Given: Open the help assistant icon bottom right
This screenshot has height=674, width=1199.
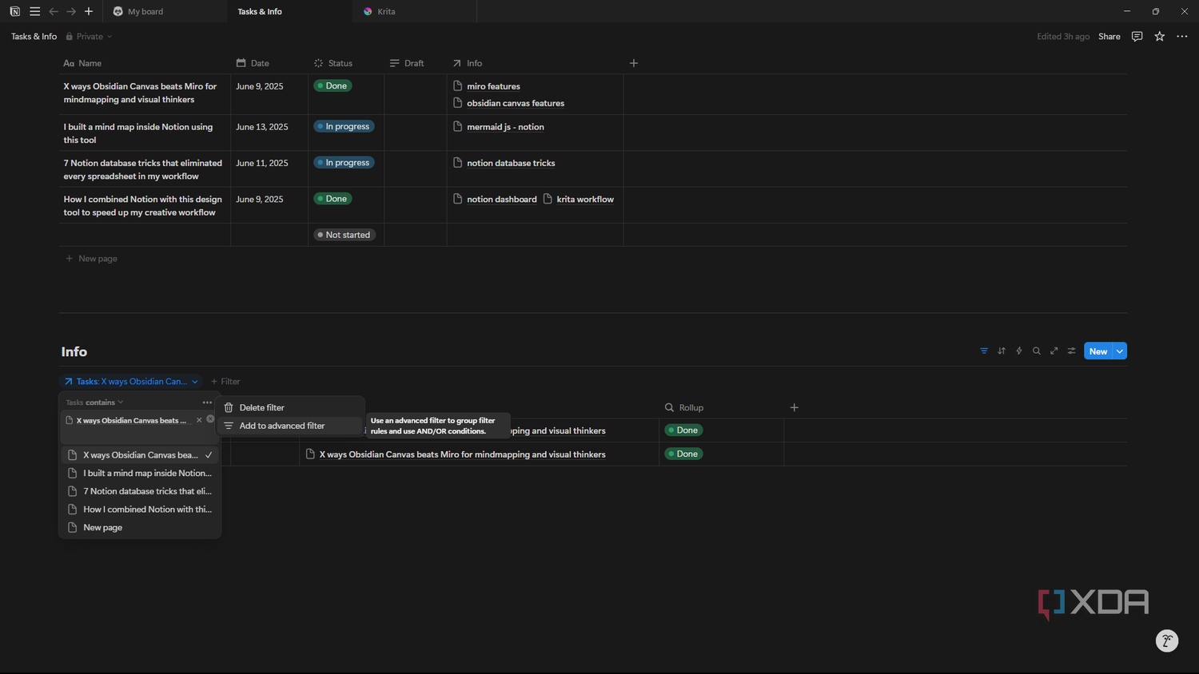Looking at the screenshot, I should click(x=1167, y=640).
